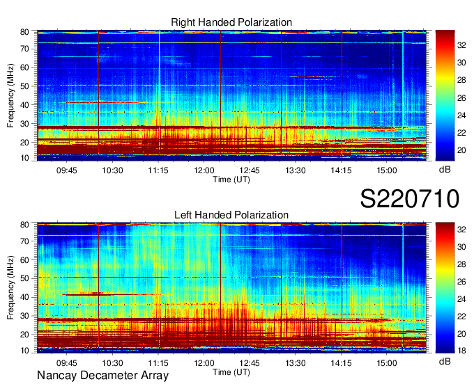Image resolution: width=474 pixels, height=384 pixels.
Task: Click the 18 dB label on Left Handed colorbar
Action: pyautogui.click(x=461, y=351)
